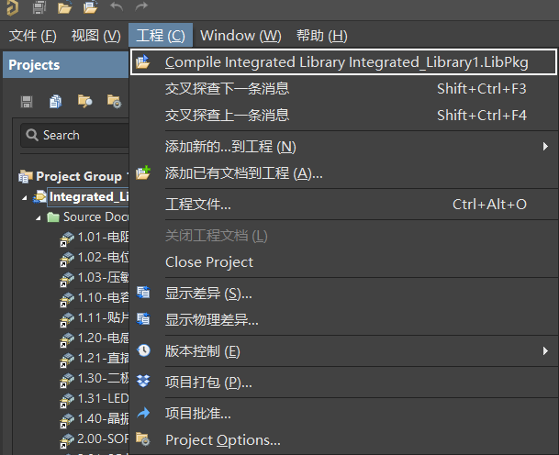Choose 项目打包 (P)... menu entry
Viewport: 559px width, 455px height.
(343, 382)
